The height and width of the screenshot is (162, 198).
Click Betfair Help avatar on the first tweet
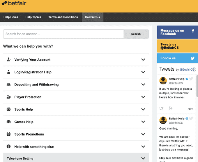pos(163,80)
